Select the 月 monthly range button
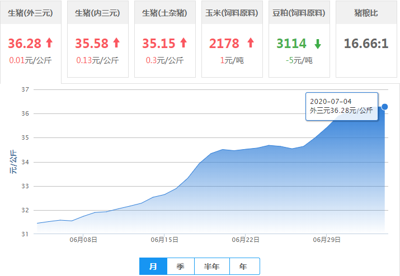 153,267
